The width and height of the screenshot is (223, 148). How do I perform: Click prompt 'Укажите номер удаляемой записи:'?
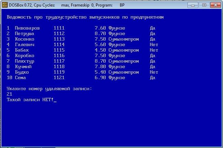point(49,89)
